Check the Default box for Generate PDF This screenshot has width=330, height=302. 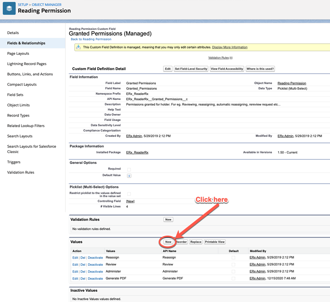(233, 279)
